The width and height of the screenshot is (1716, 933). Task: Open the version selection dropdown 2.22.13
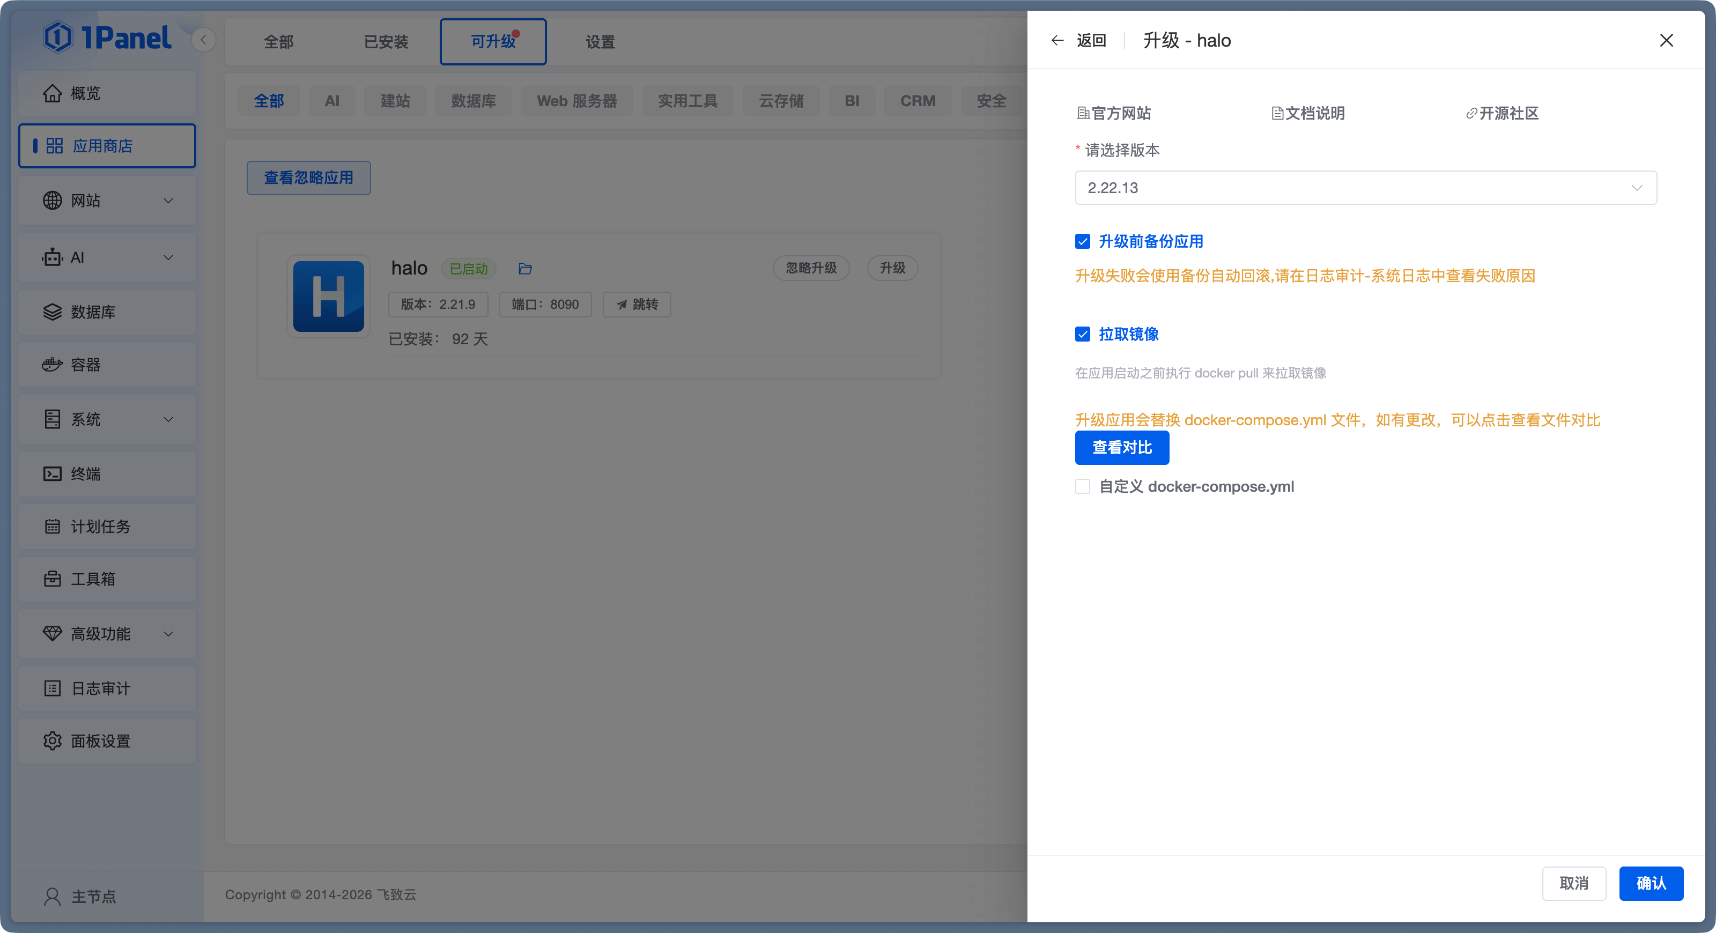pos(1365,188)
